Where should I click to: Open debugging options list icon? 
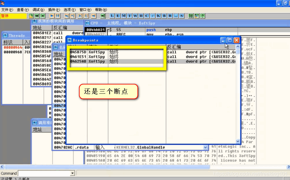coord(191,16)
